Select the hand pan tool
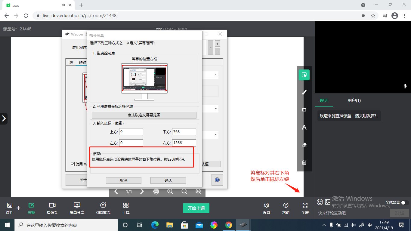The height and width of the screenshot is (231, 411). [x=156, y=191]
